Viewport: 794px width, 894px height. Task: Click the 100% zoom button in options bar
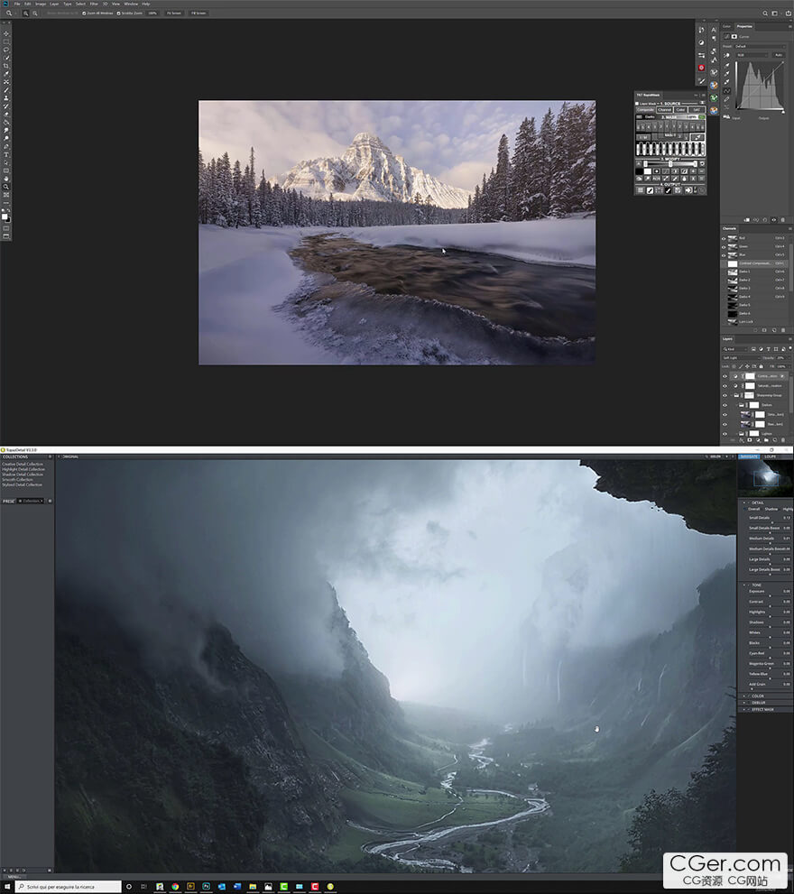pyautogui.click(x=152, y=14)
